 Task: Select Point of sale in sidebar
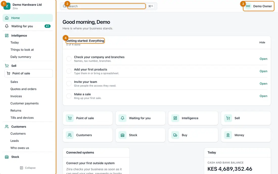coord(29,73)
